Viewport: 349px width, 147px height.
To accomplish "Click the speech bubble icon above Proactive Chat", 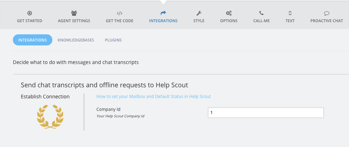I will pos(326,13).
